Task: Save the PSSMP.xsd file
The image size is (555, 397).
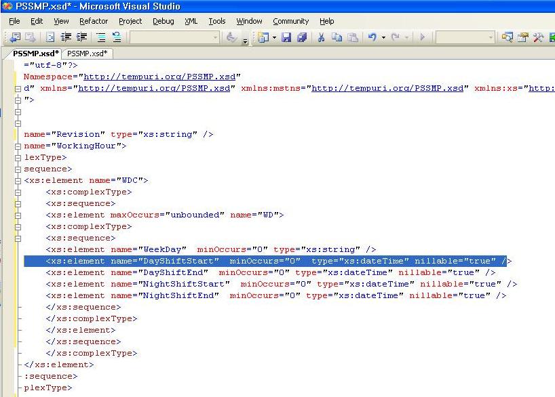Action: click(x=286, y=37)
